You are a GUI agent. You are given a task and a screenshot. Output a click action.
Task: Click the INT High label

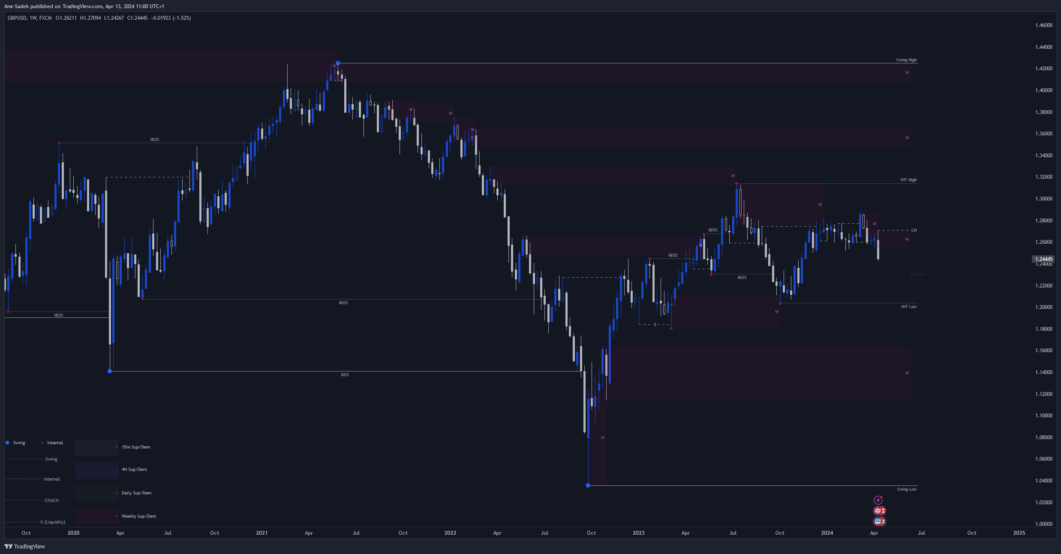click(x=908, y=180)
